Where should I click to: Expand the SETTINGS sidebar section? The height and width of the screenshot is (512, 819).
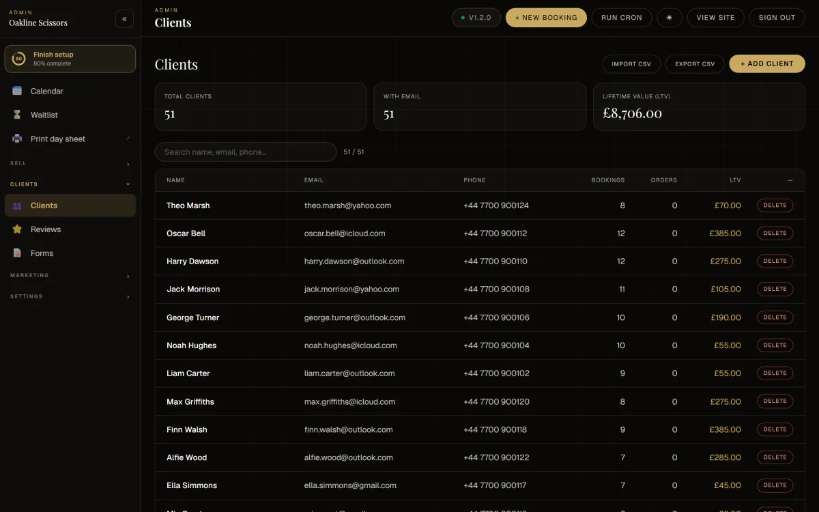(70, 297)
